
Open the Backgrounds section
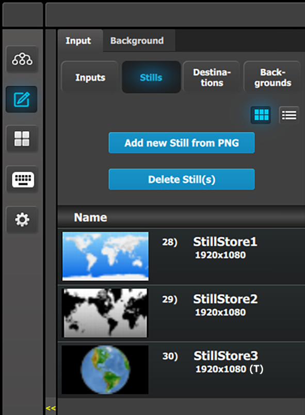coord(272,77)
